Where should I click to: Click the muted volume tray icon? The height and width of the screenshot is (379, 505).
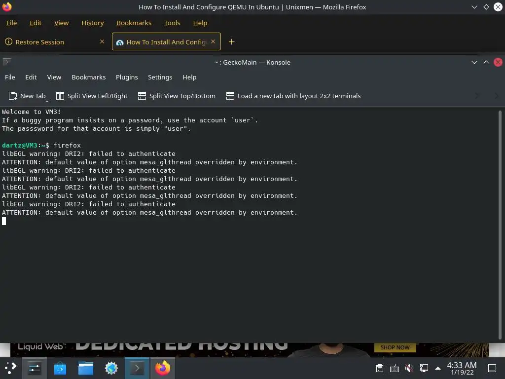click(409, 368)
